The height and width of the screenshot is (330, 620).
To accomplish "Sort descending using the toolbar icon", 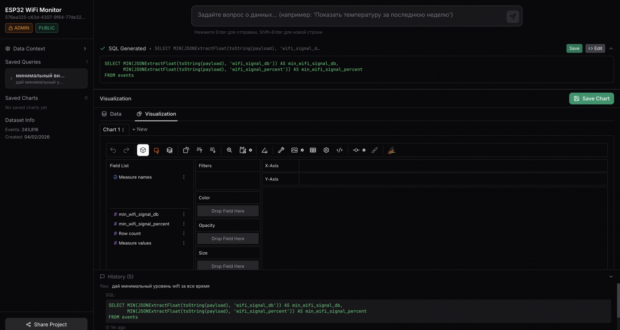I will tap(213, 150).
